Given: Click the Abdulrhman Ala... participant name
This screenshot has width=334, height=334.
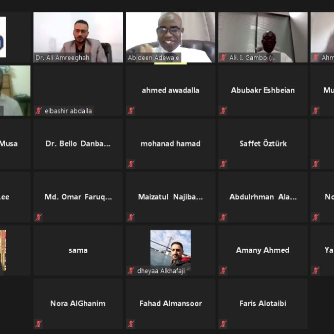Looking at the screenshot, I should click(263, 197).
